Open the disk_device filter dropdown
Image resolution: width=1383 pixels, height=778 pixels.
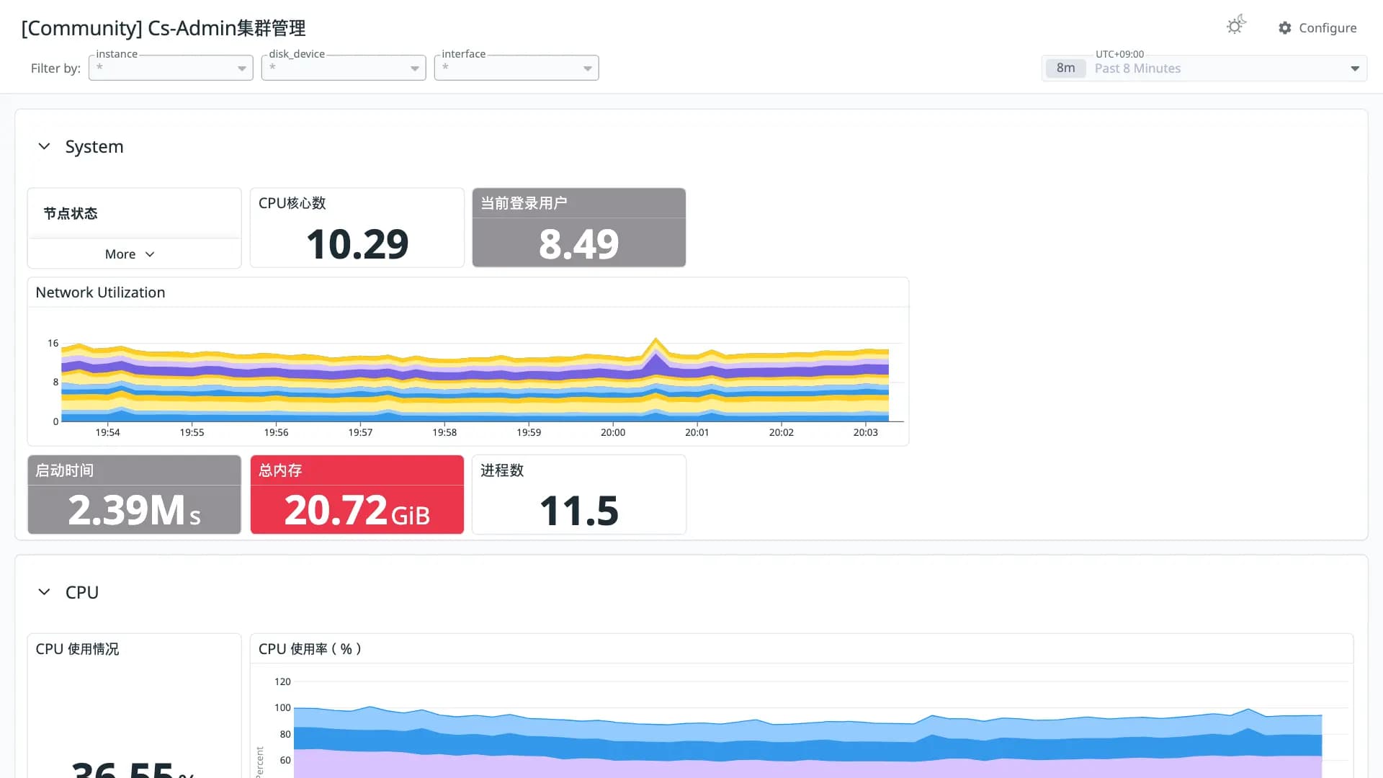click(x=344, y=68)
